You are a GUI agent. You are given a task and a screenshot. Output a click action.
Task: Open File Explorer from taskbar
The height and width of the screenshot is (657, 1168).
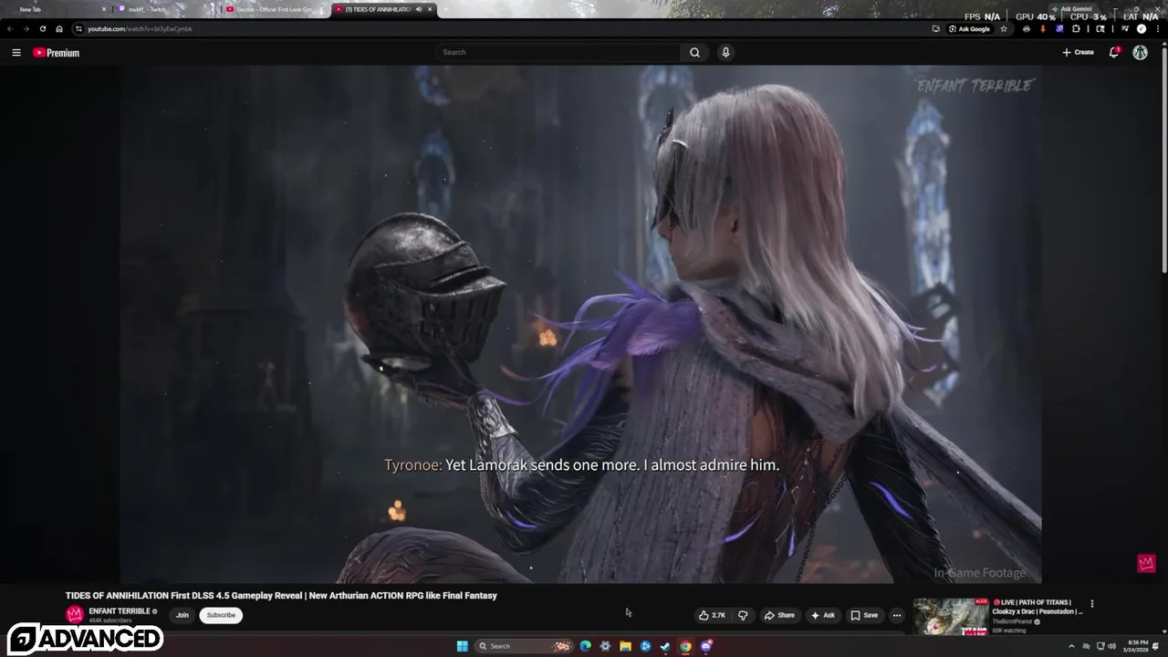click(x=625, y=646)
